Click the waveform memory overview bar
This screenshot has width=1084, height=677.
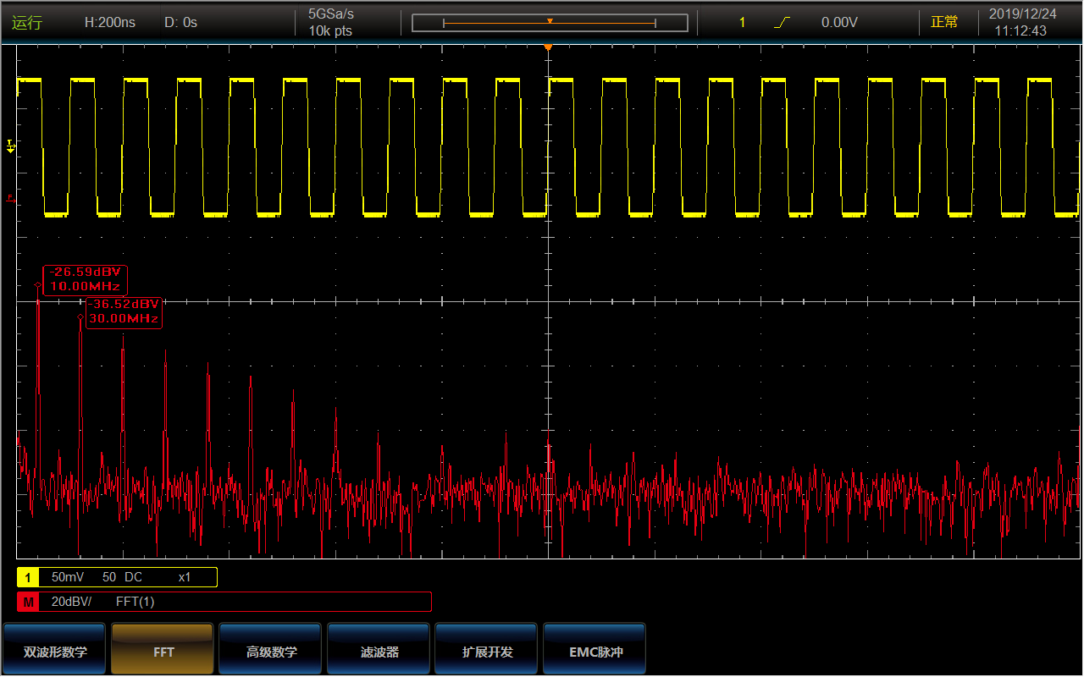(x=549, y=23)
